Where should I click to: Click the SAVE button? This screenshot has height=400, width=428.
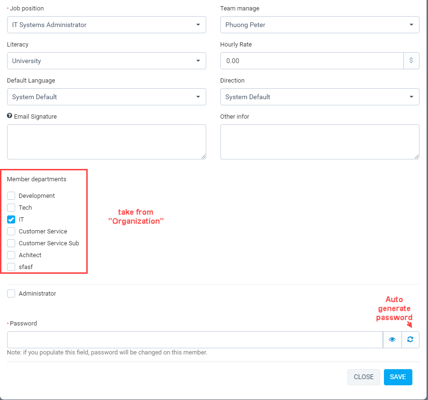(398, 377)
